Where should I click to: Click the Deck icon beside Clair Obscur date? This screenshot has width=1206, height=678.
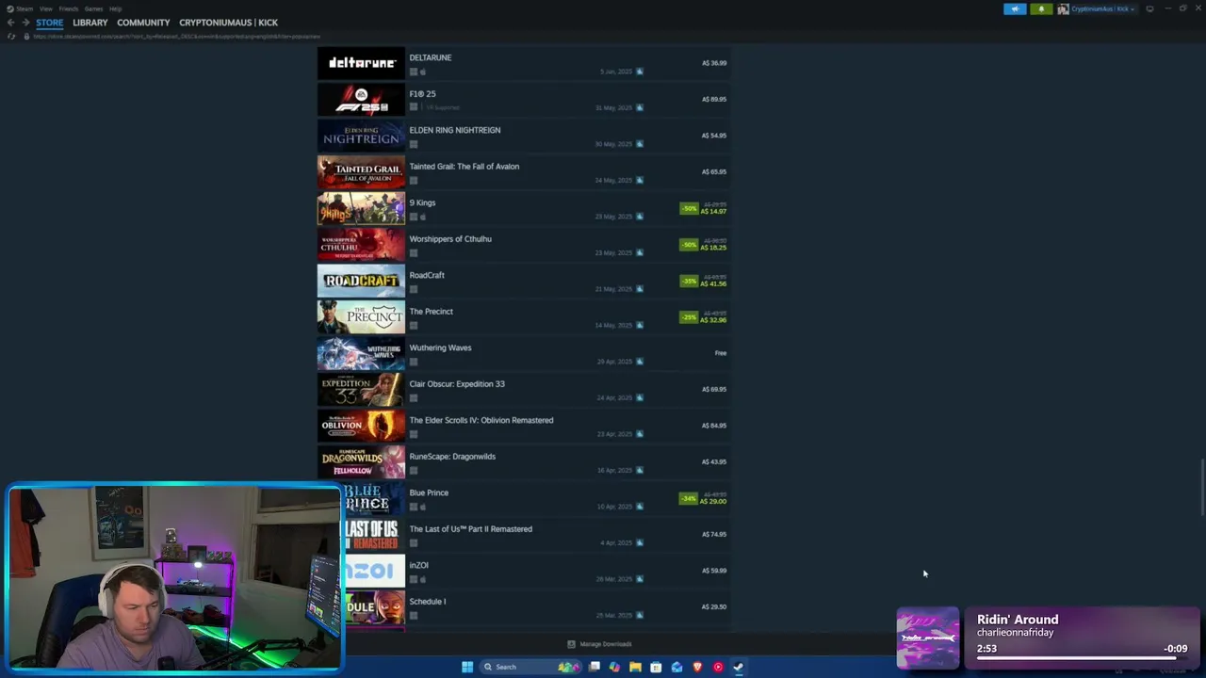(x=640, y=397)
